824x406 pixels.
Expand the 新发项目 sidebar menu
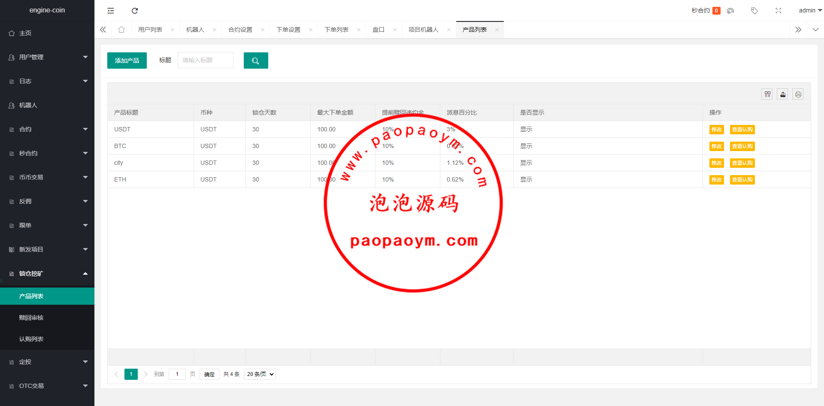tap(47, 249)
